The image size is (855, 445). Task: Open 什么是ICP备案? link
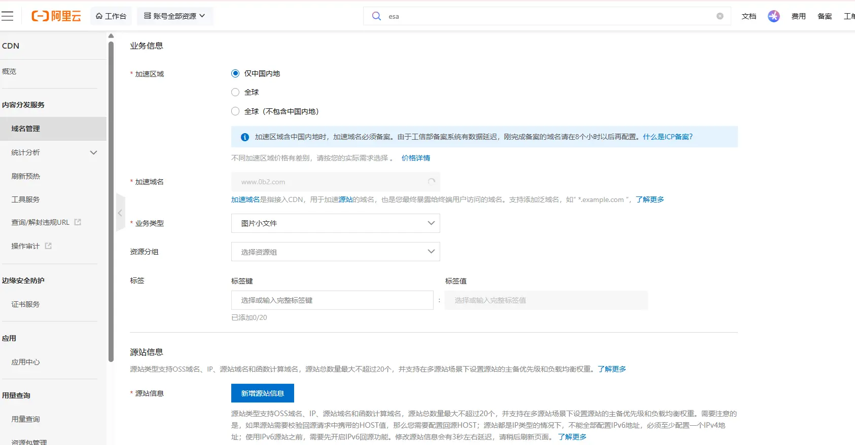tap(668, 137)
